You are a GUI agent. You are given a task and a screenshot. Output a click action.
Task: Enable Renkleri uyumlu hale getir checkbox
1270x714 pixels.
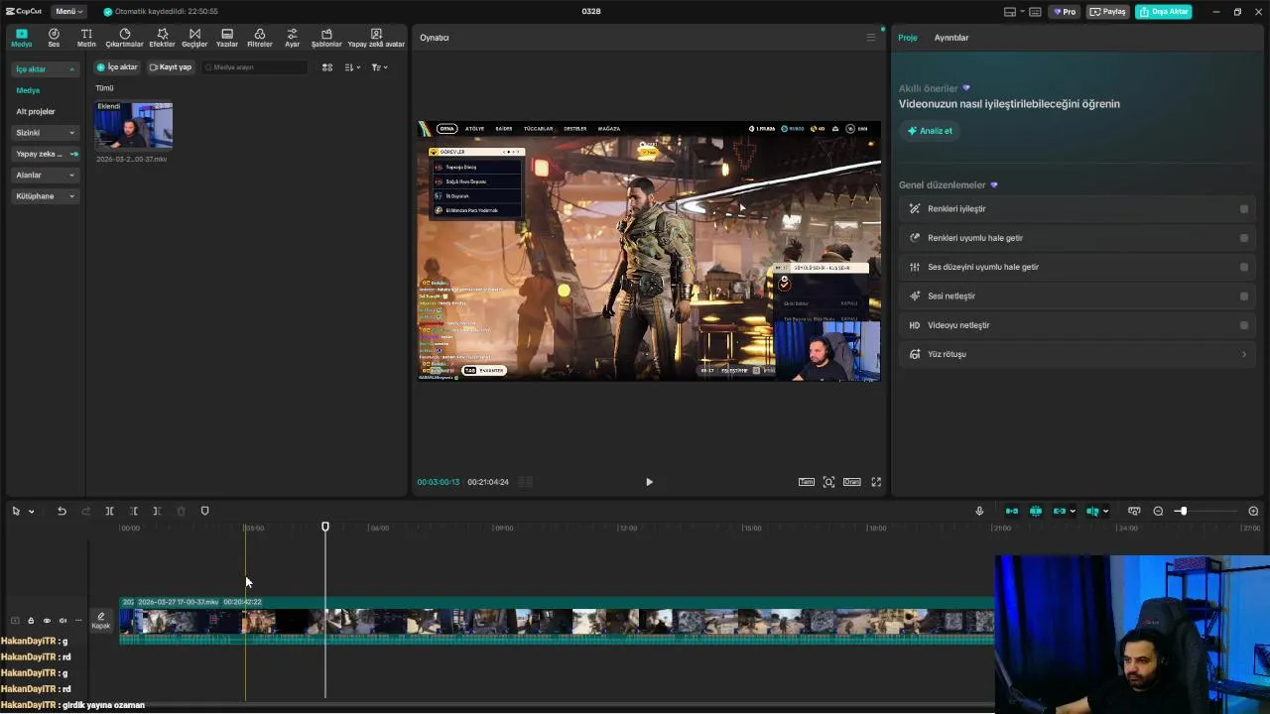pos(1244,238)
